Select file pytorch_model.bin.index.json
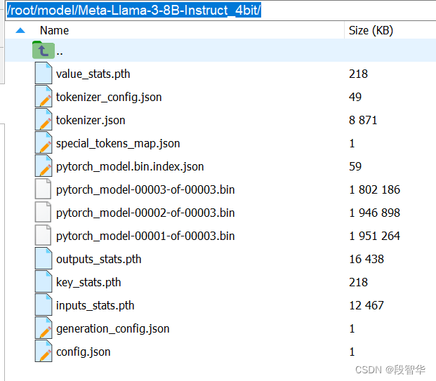This screenshot has height=381, width=436. [x=130, y=167]
